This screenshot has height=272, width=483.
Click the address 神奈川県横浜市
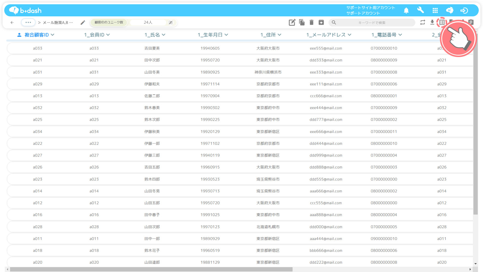(268, 72)
